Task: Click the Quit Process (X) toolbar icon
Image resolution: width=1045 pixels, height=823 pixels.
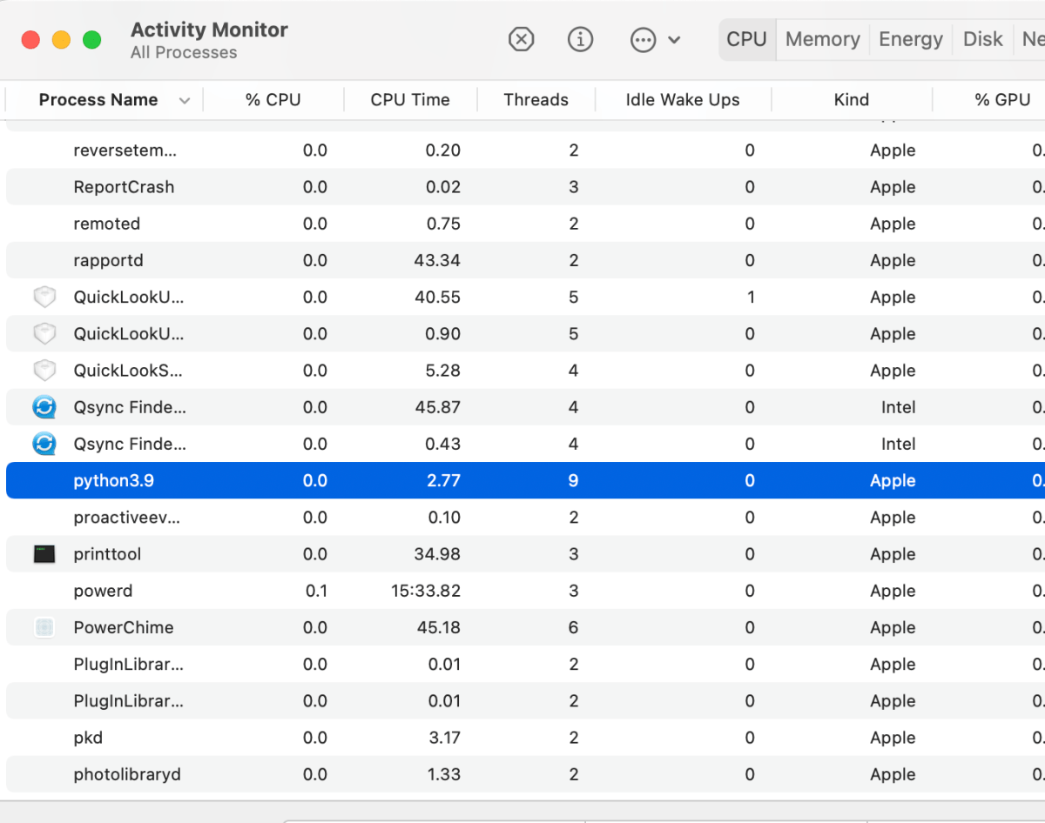Action: [521, 39]
